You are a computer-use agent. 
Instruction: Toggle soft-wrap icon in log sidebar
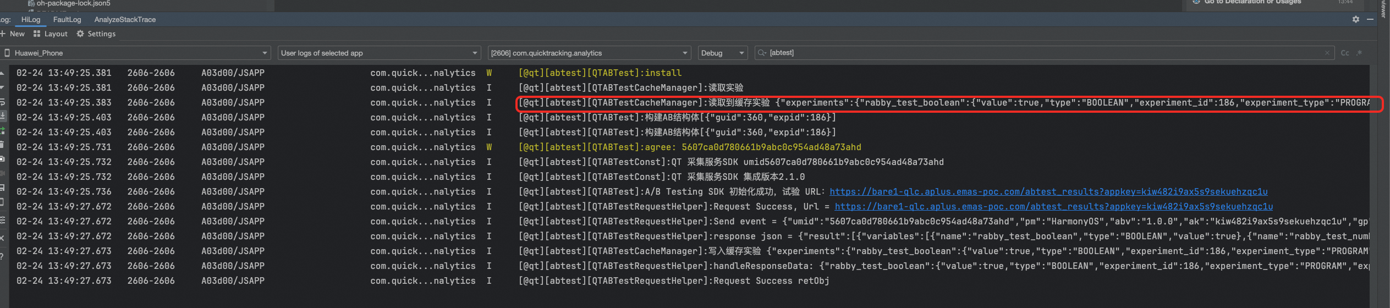click(2, 102)
